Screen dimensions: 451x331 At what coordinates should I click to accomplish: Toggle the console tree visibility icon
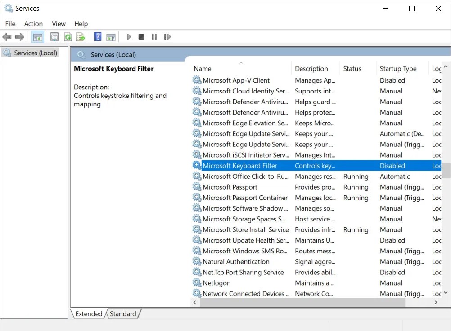coord(38,36)
